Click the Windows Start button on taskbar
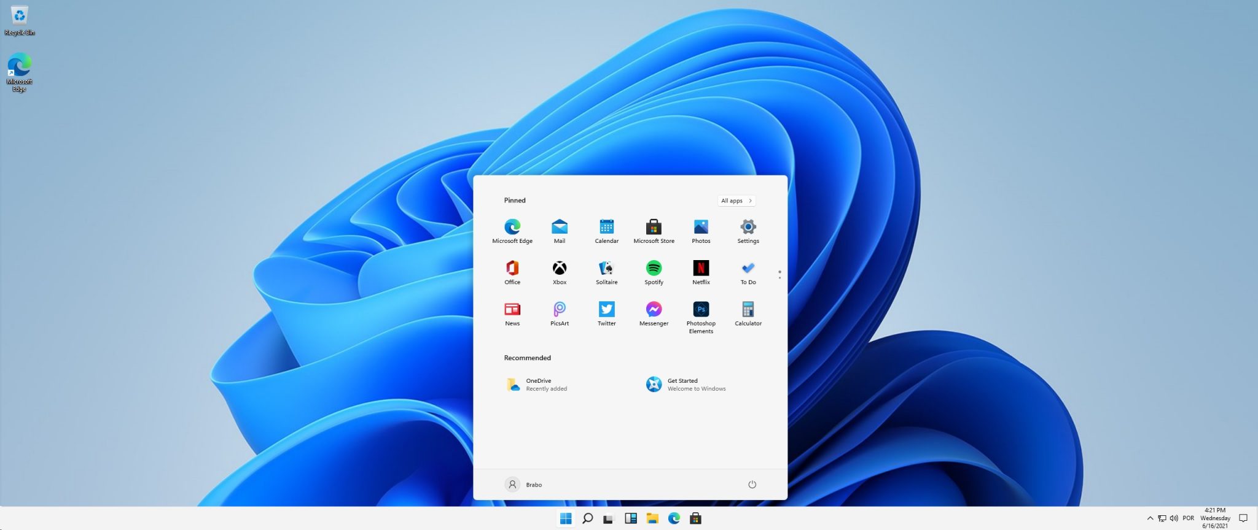Image resolution: width=1258 pixels, height=530 pixels. tap(566, 518)
